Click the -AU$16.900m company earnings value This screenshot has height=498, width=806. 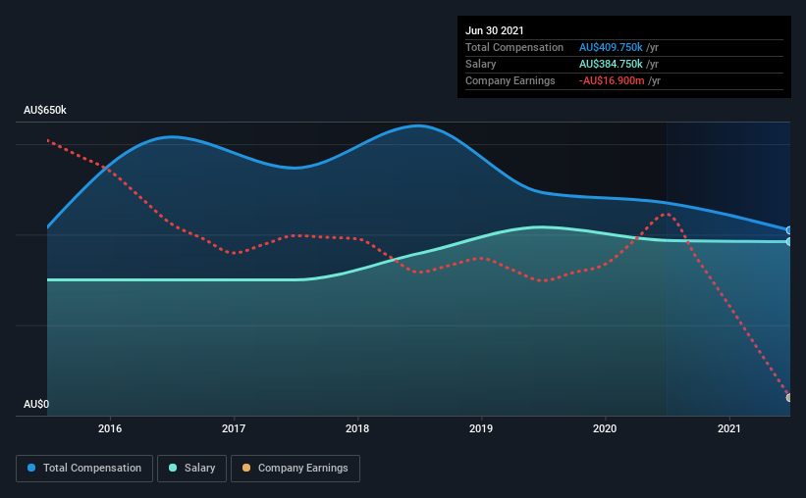point(612,80)
